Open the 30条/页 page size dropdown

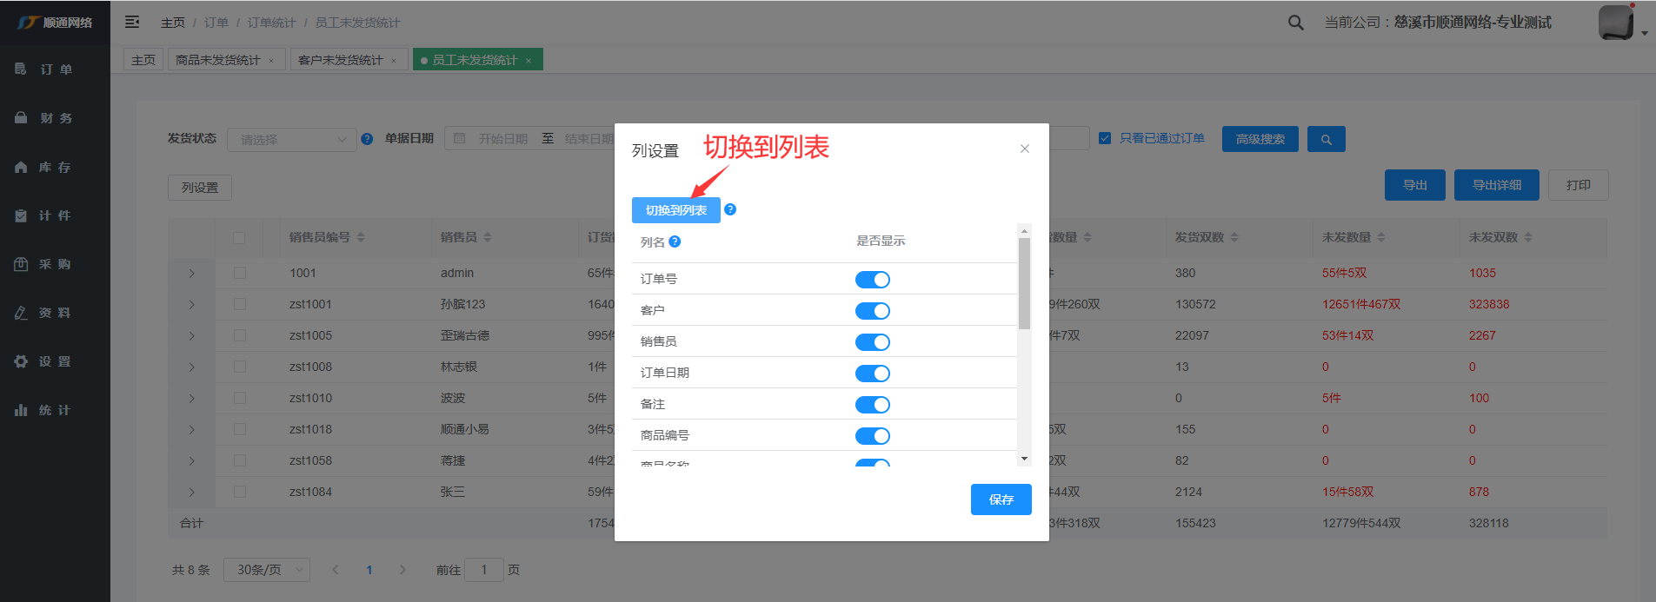point(266,570)
